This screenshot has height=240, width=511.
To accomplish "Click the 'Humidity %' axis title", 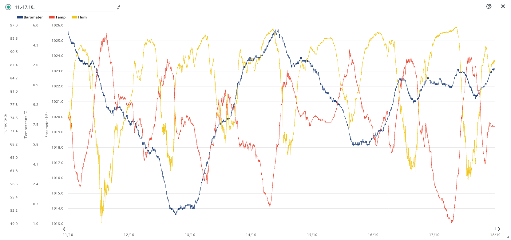I will tap(5, 124).
